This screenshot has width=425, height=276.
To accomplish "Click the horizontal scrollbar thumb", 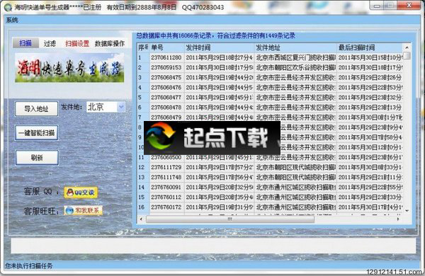I will [230, 219].
